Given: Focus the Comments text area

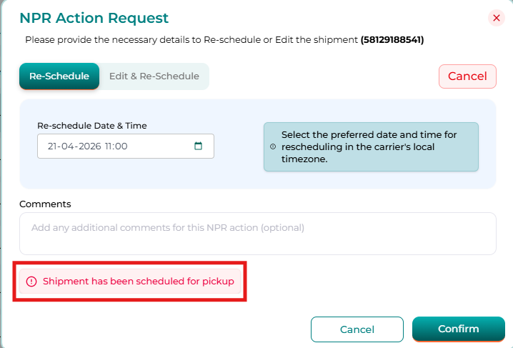Looking at the screenshot, I should pos(257,233).
